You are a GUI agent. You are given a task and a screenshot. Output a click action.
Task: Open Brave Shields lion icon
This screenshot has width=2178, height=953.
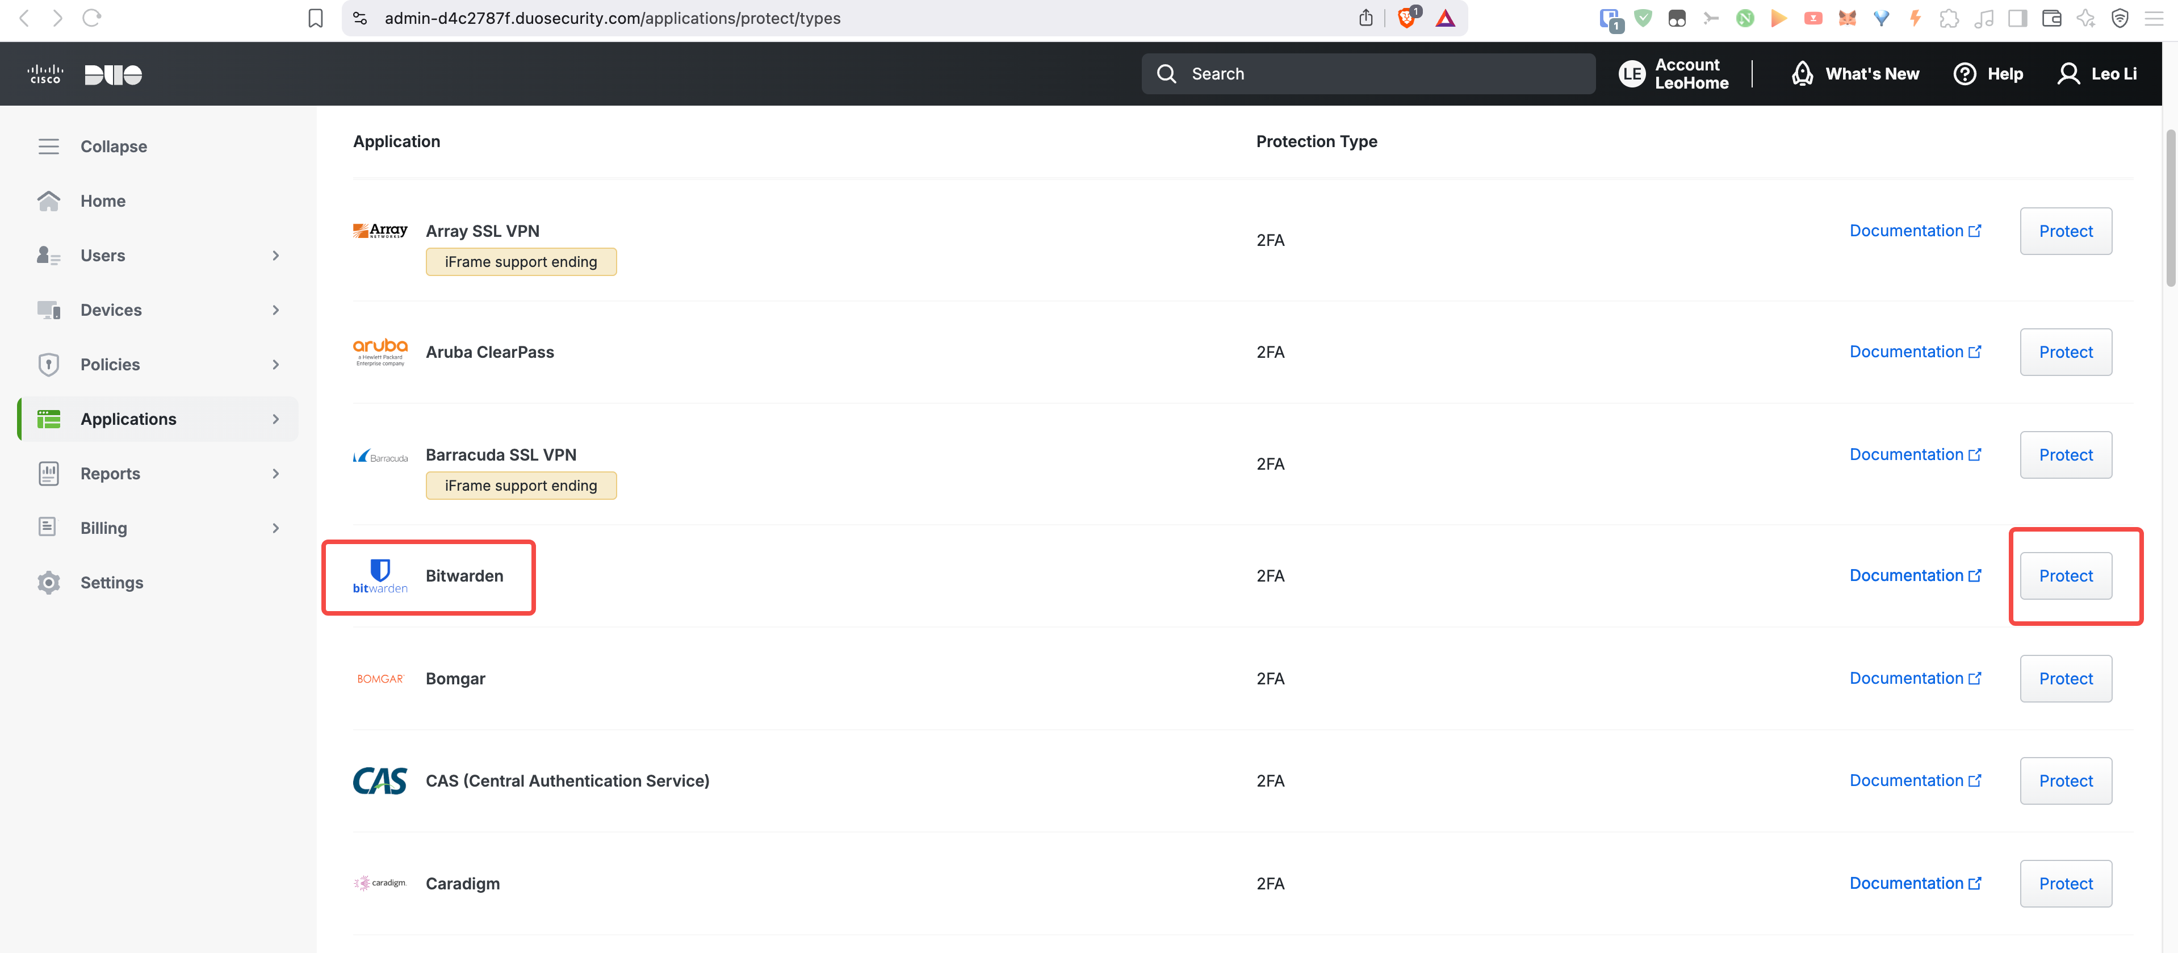1408,18
